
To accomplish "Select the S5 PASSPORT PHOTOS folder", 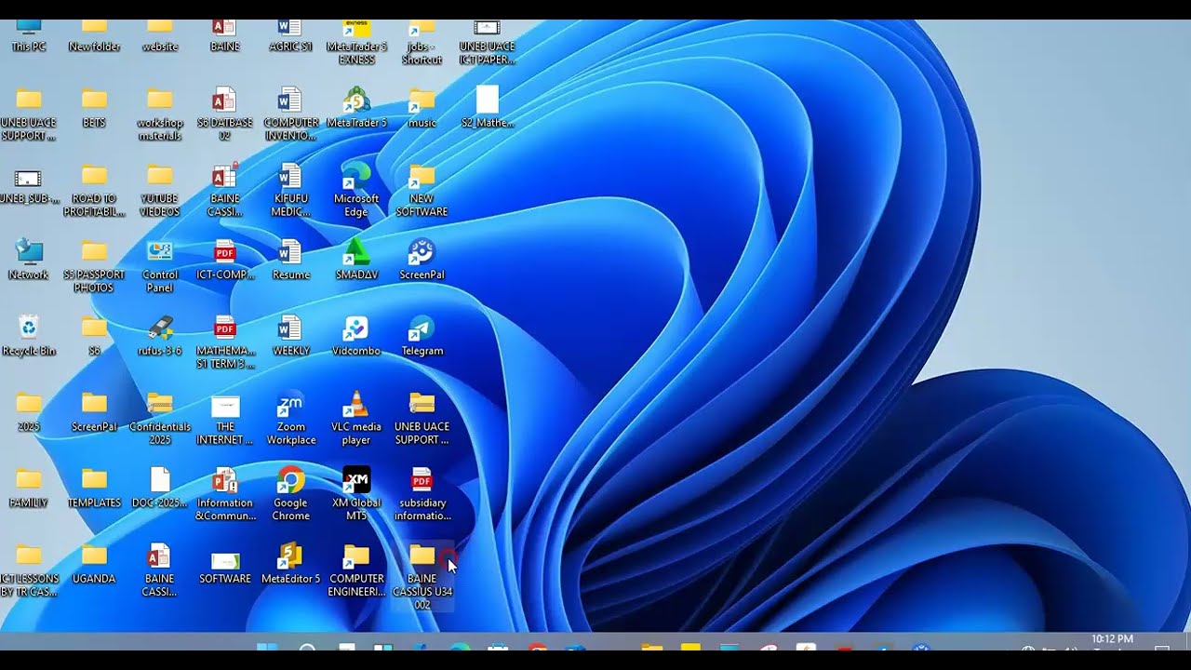I will coord(94,267).
